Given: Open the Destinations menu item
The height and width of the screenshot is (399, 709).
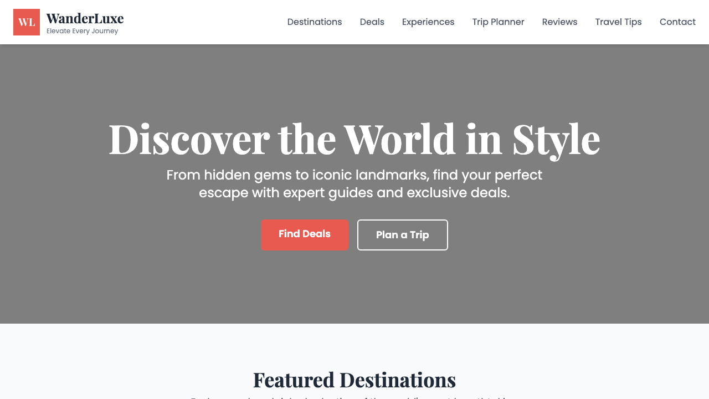Looking at the screenshot, I should click(315, 22).
